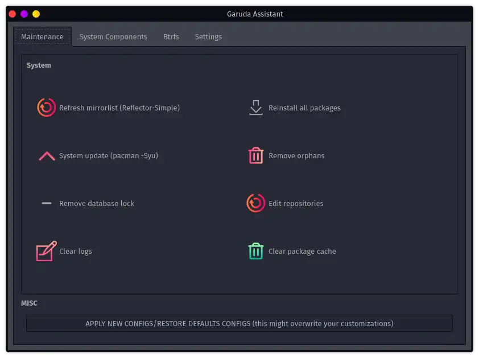Click the Clear logs pencil icon
This screenshot has width=479, height=358.
46,251
